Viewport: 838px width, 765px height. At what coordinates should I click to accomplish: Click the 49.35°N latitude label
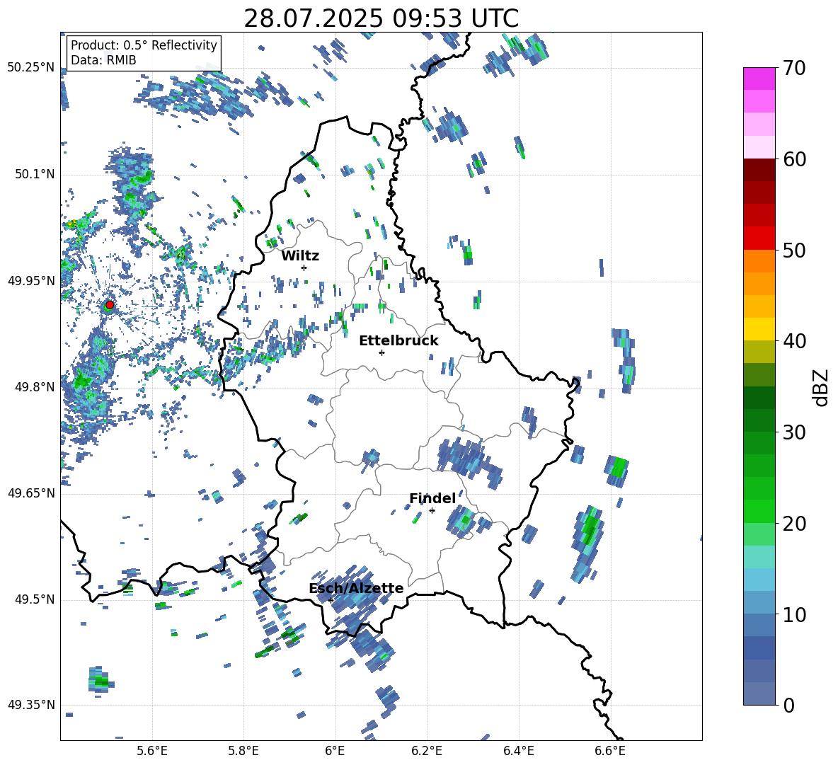coord(31,705)
